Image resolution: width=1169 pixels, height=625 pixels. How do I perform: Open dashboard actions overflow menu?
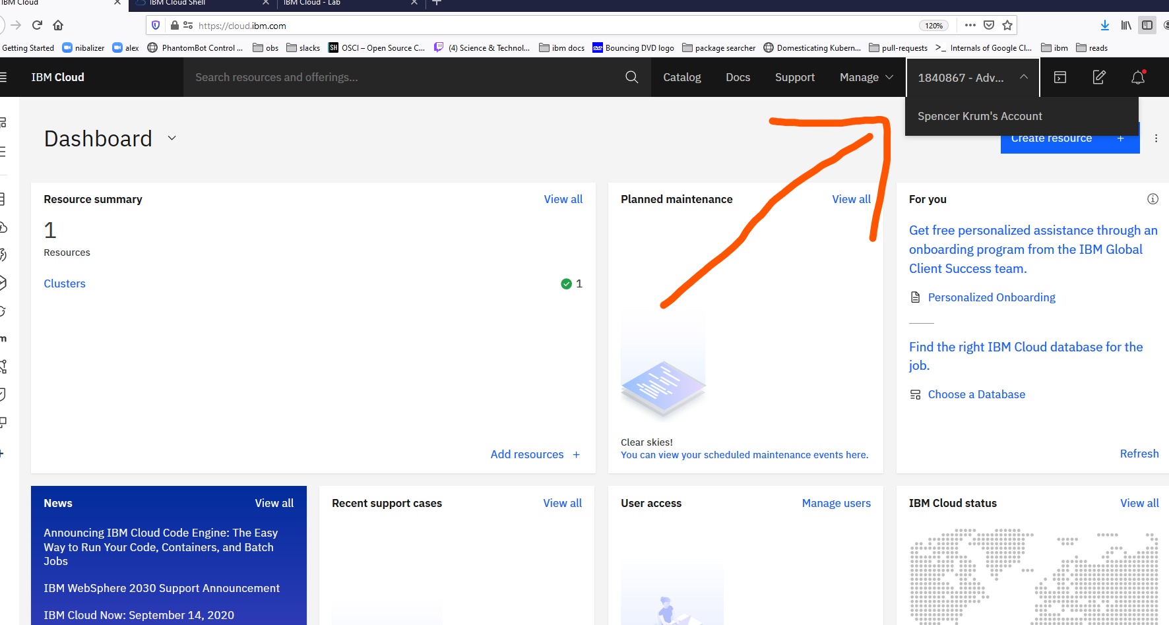pyautogui.click(x=1156, y=138)
